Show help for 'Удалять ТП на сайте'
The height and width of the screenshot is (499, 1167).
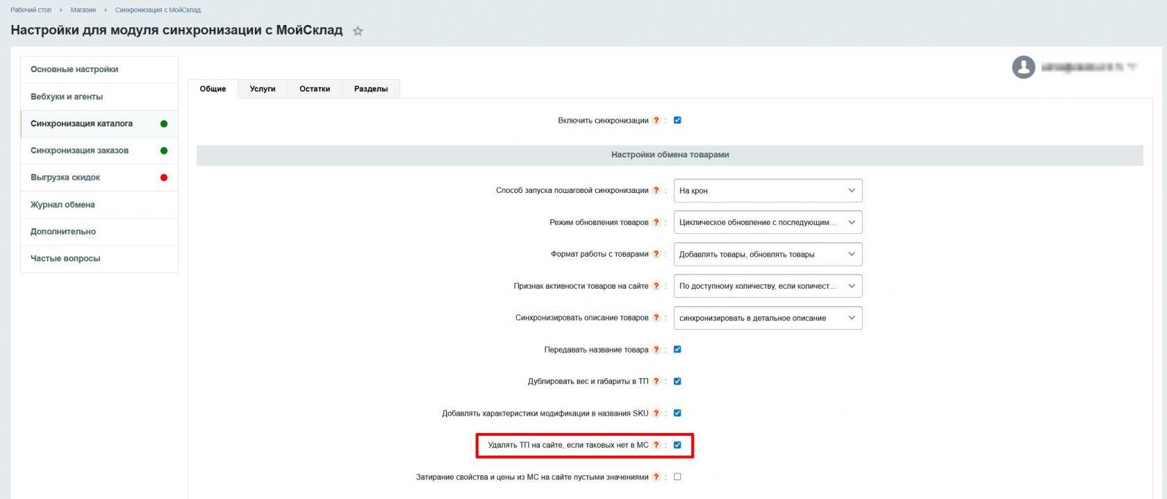coord(656,446)
